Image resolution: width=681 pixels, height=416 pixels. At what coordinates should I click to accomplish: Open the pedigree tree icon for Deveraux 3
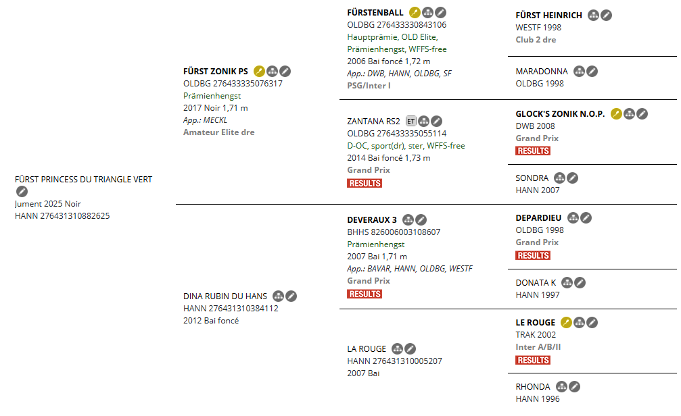tap(408, 219)
